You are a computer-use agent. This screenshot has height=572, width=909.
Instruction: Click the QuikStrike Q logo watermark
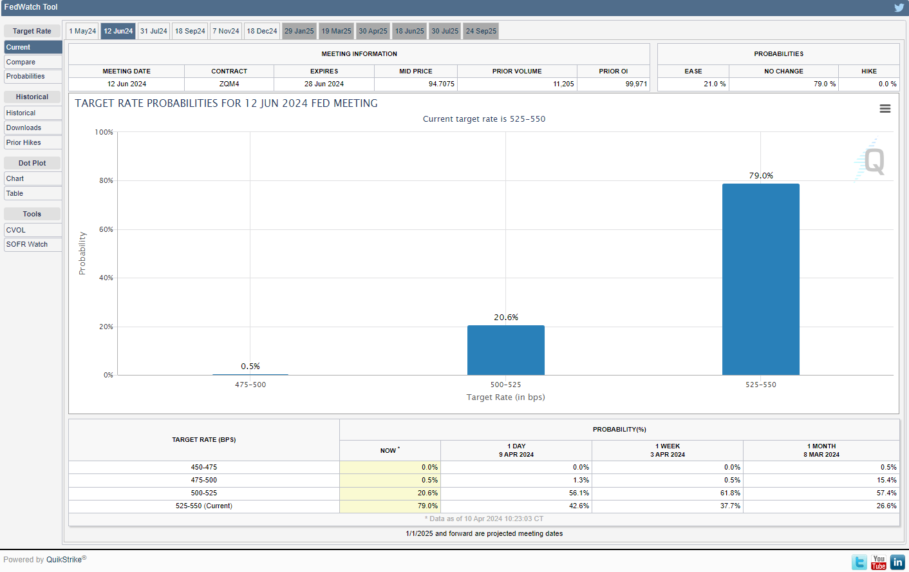click(872, 160)
